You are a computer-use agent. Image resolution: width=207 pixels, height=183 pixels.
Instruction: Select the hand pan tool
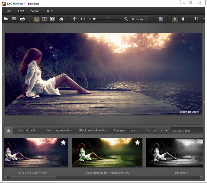183,19
